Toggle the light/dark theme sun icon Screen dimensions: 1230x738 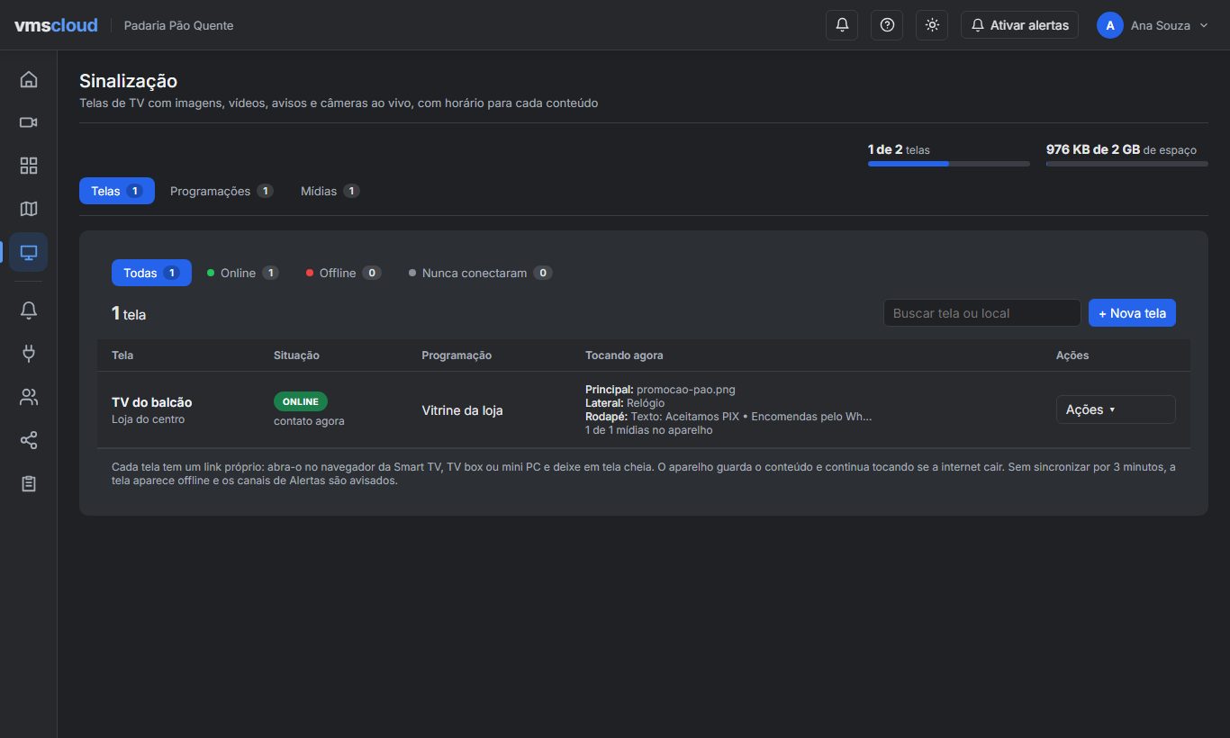932,25
